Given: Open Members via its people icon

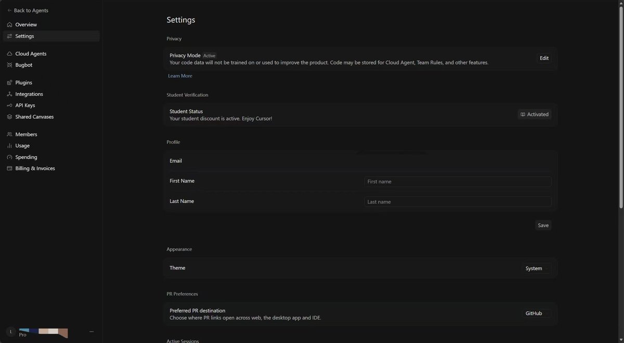Looking at the screenshot, I should 9,135.
